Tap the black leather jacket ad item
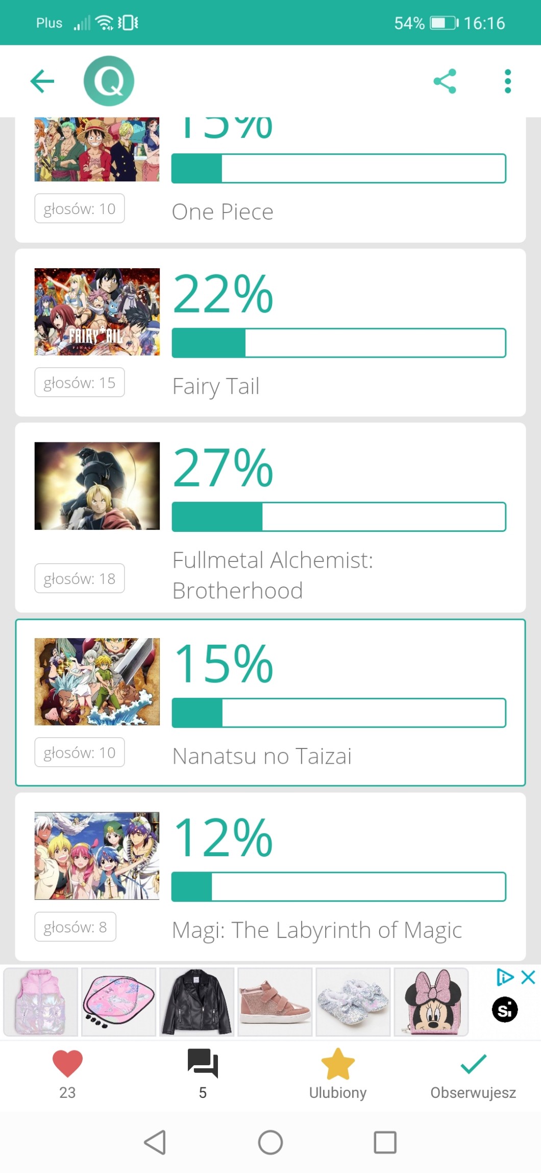The width and height of the screenshot is (541, 1173). click(197, 1002)
